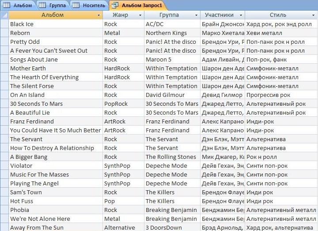Click the row selector for Reborn
The width and height of the screenshot is (318, 231).
coord(4,33)
